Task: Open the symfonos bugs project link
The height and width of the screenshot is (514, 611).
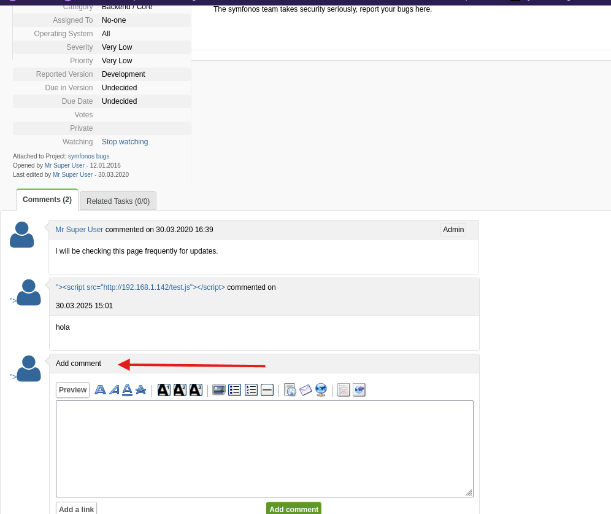Action: [x=88, y=156]
